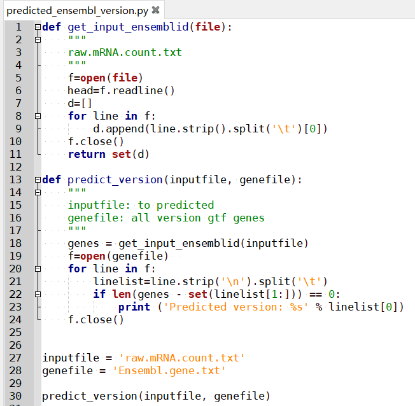Viewport: 415px width, 406px height.
Task: Collapse the get_input_ensemblid function at line 1
Action: [x=38, y=27]
